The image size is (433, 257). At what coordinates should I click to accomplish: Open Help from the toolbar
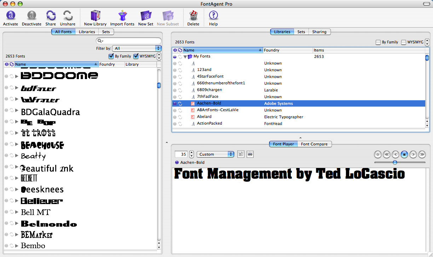click(x=213, y=16)
